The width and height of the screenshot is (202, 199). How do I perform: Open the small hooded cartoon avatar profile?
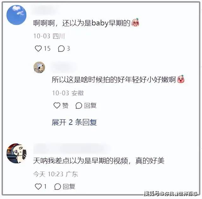tap(39, 67)
